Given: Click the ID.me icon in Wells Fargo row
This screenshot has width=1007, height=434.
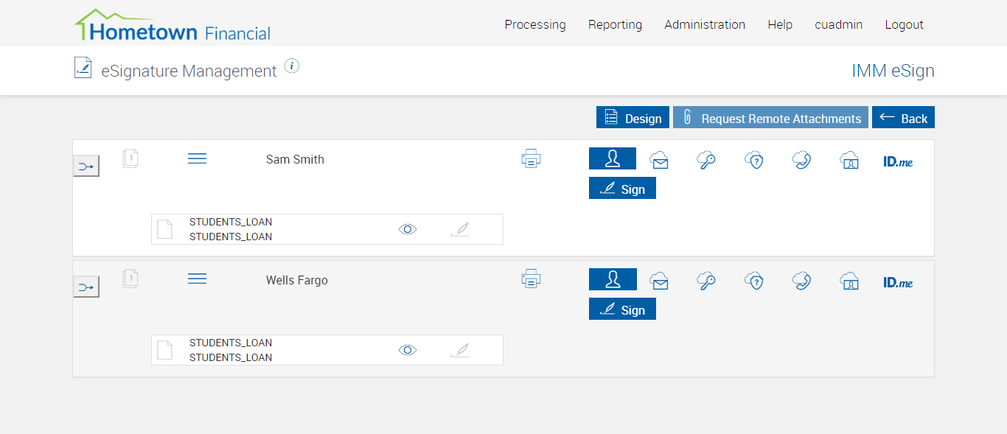Looking at the screenshot, I should [898, 282].
